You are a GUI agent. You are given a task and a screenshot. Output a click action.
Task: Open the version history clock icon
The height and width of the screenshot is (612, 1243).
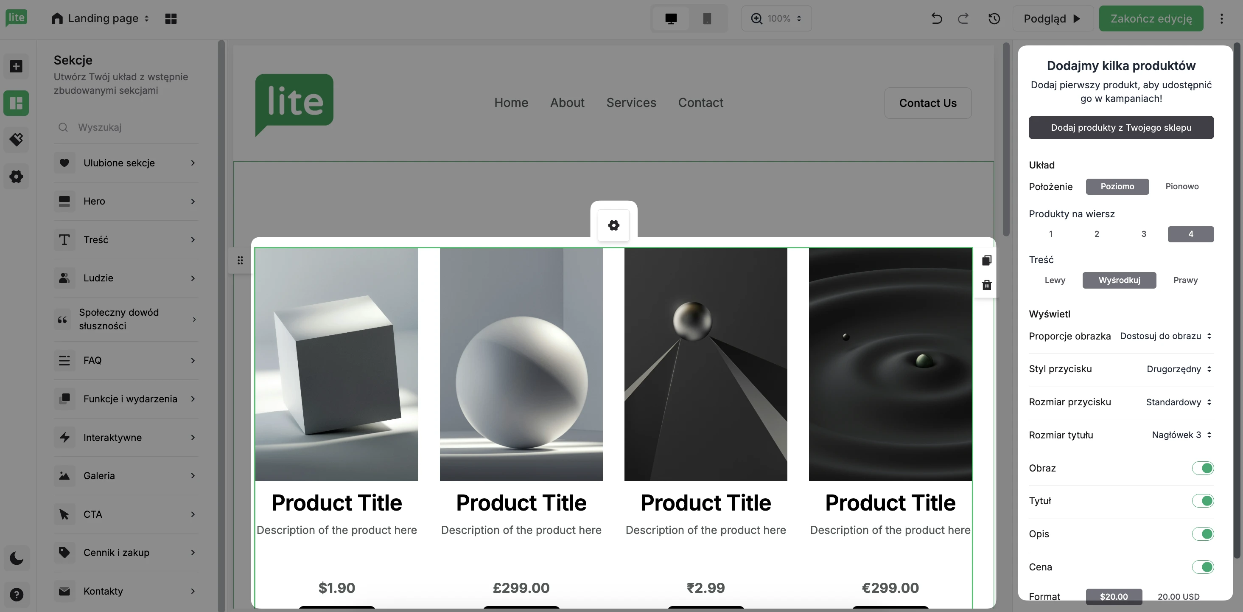(x=994, y=18)
